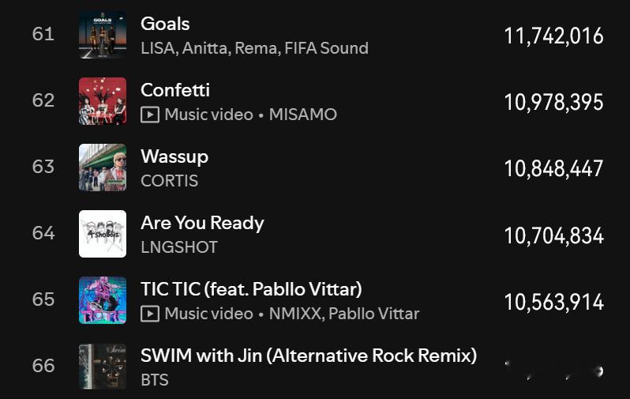Select the SWIM with Jin album thumbnail
Screen dimensions: 630x399
(103, 367)
